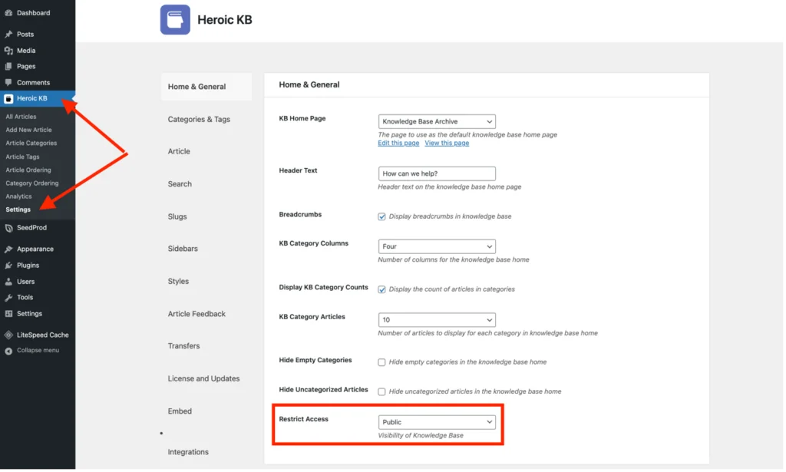Open the LiteSpeed Cache menu label
Viewport: 786px width, 472px height.
[x=43, y=335]
